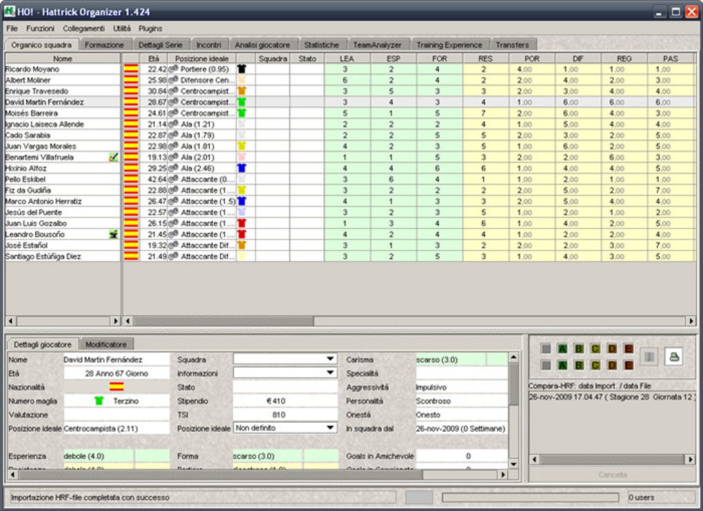Open the File menu

pos(12,28)
